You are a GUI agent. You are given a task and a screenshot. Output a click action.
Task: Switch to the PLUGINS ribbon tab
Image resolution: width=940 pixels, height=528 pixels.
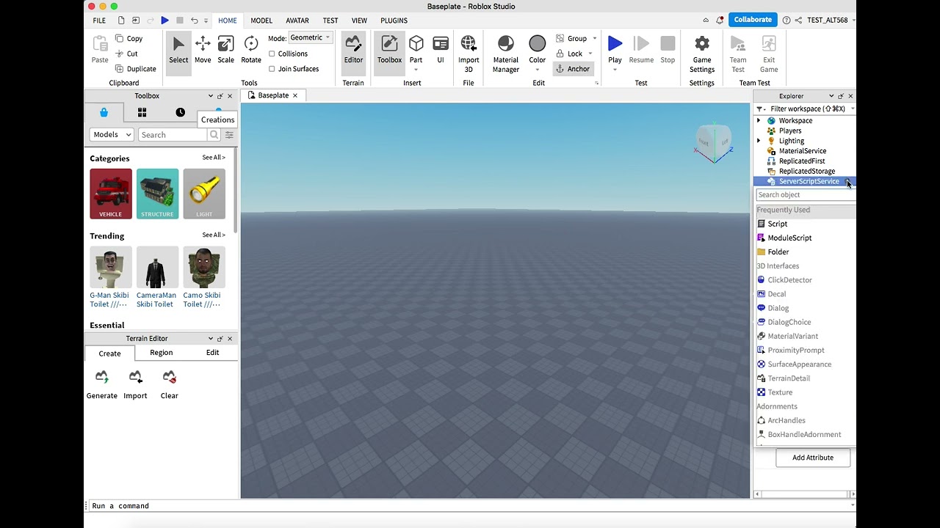(x=394, y=21)
